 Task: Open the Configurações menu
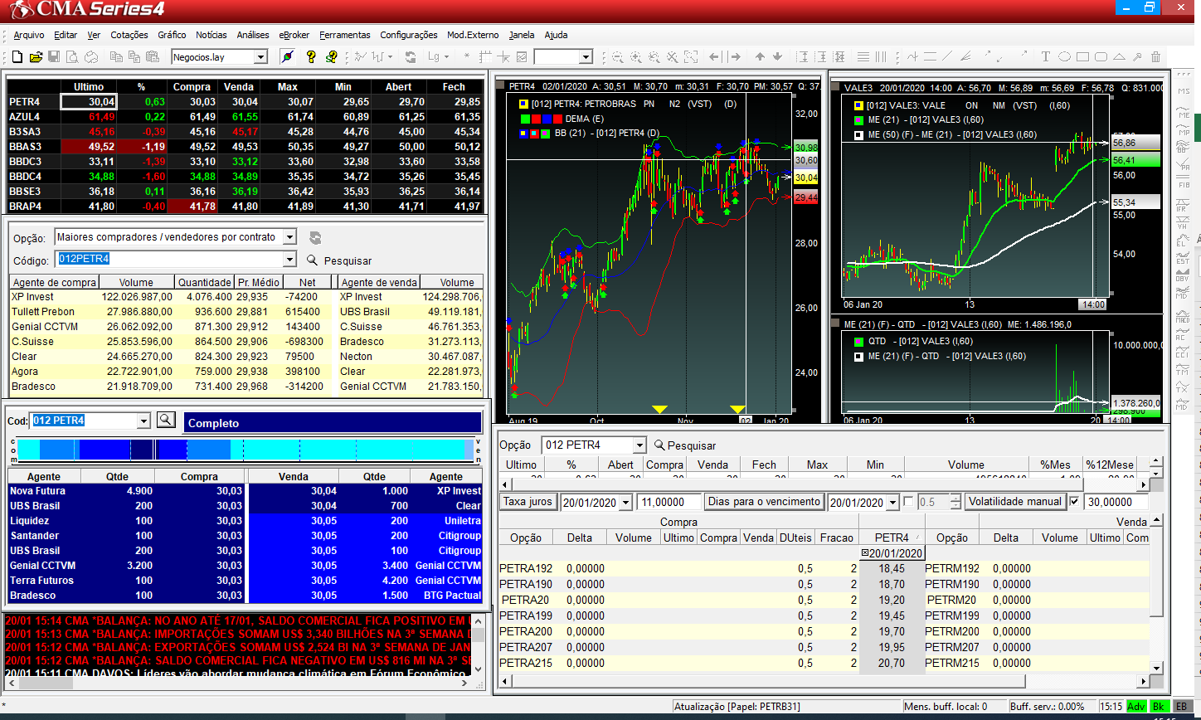click(x=409, y=35)
